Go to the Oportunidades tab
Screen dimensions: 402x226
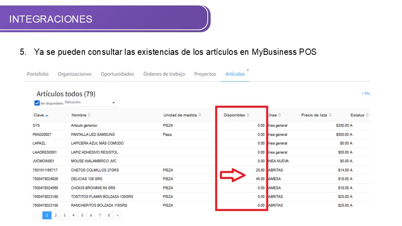pos(117,74)
